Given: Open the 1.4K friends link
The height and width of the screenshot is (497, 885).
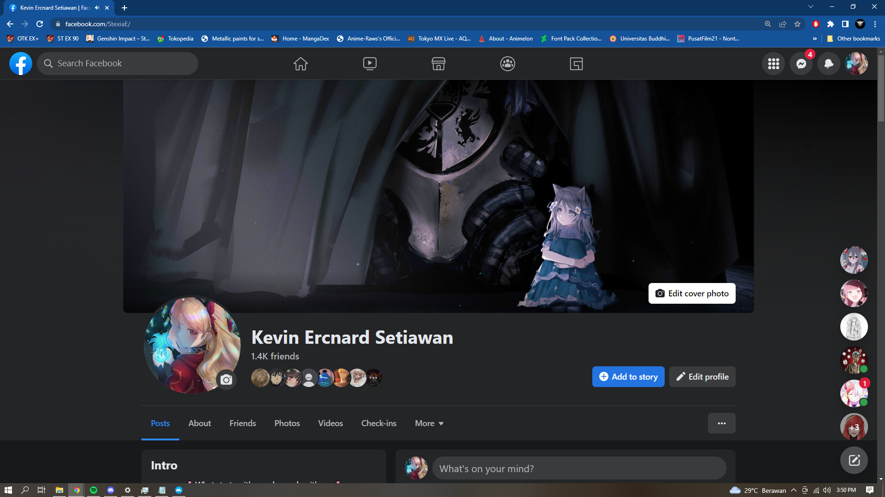Looking at the screenshot, I should (x=275, y=357).
